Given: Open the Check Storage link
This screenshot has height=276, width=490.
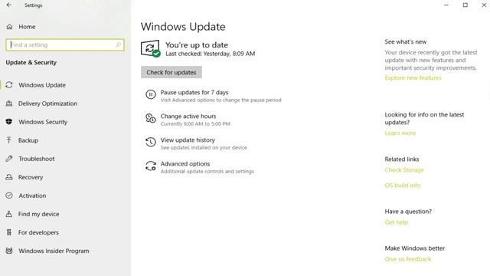Looking at the screenshot, I should pos(404,170).
